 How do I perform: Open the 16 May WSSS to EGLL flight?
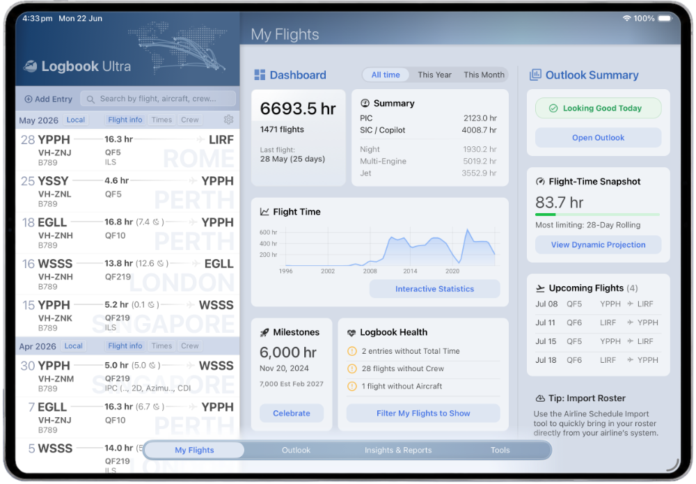click(127, 274)
